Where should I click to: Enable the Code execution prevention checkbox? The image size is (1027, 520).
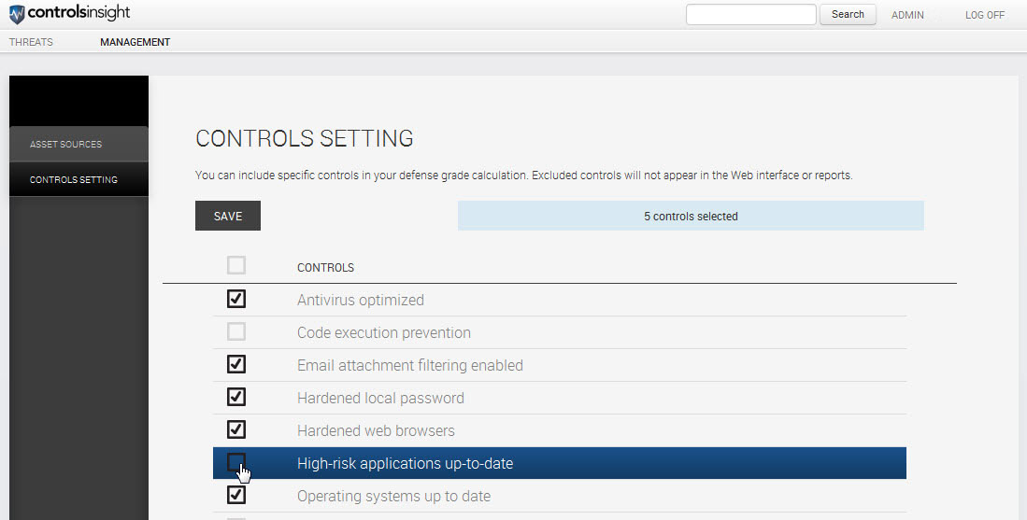coord(236,332)
